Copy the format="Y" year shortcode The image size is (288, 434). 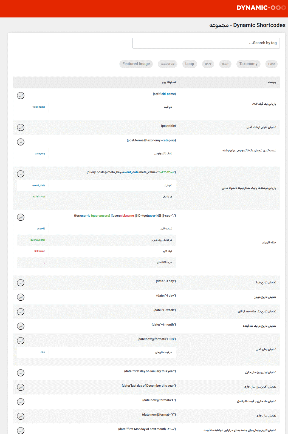pyautogui.click(x=21, y=416)
